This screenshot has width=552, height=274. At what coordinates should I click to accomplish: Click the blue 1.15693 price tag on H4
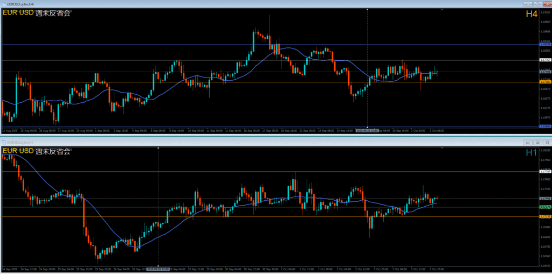pos(544,127)
